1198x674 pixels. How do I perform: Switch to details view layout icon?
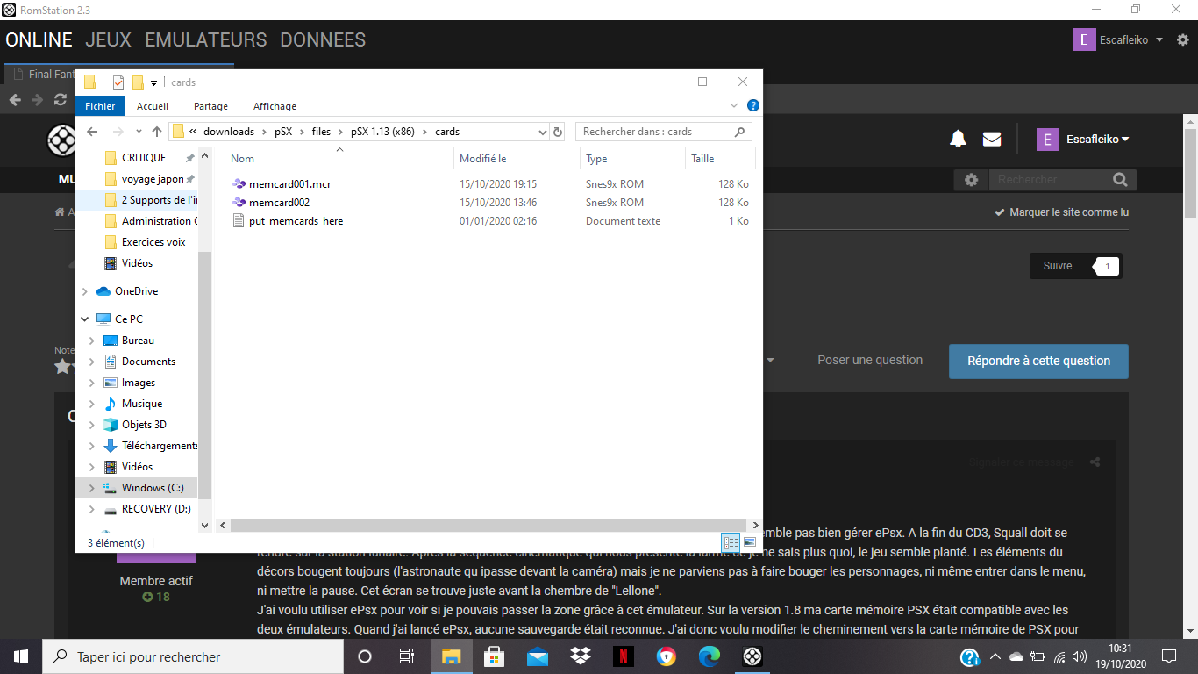click(731, 542)
